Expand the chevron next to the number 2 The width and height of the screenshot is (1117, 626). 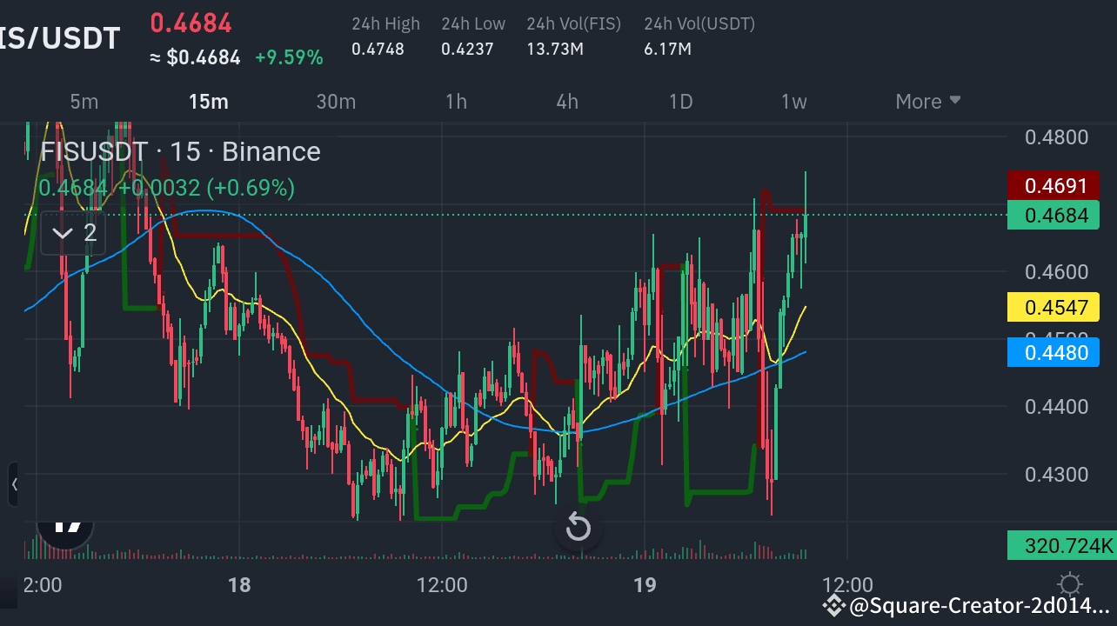pos(62,232)
